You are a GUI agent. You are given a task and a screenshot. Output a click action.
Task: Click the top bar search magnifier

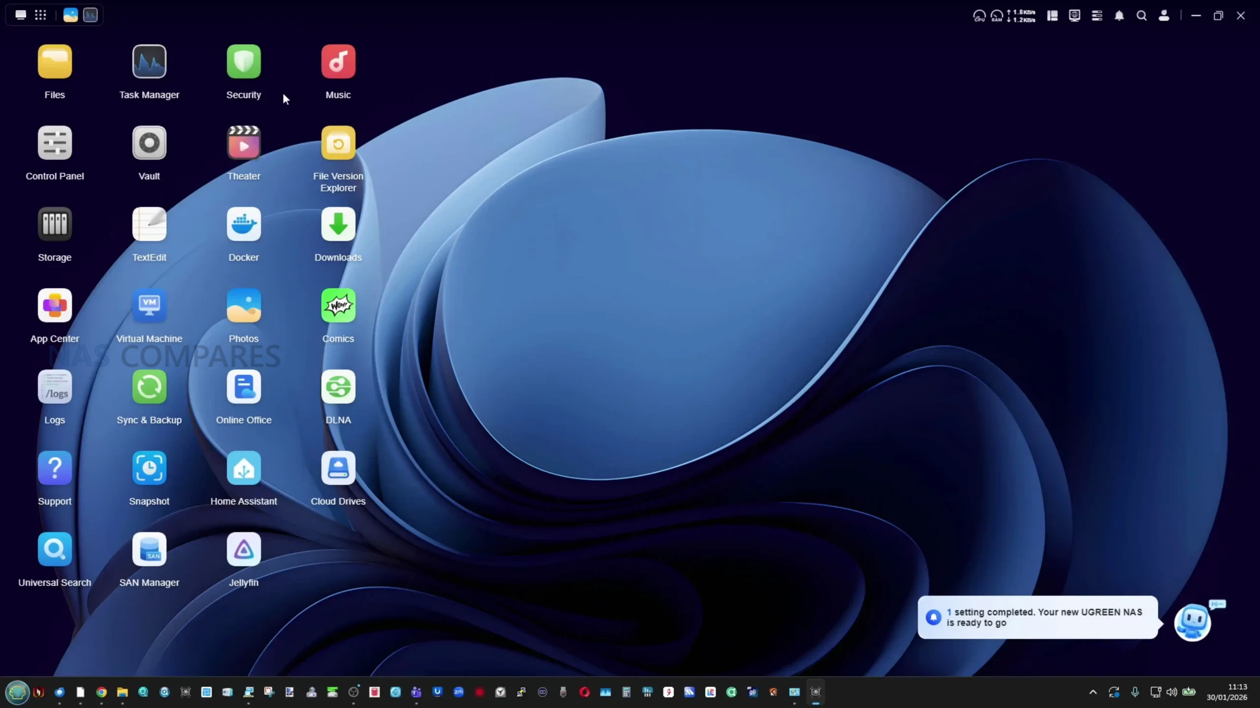(x=1141, y=16)
